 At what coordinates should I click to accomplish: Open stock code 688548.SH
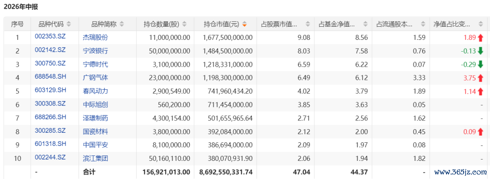coord(50,77)
